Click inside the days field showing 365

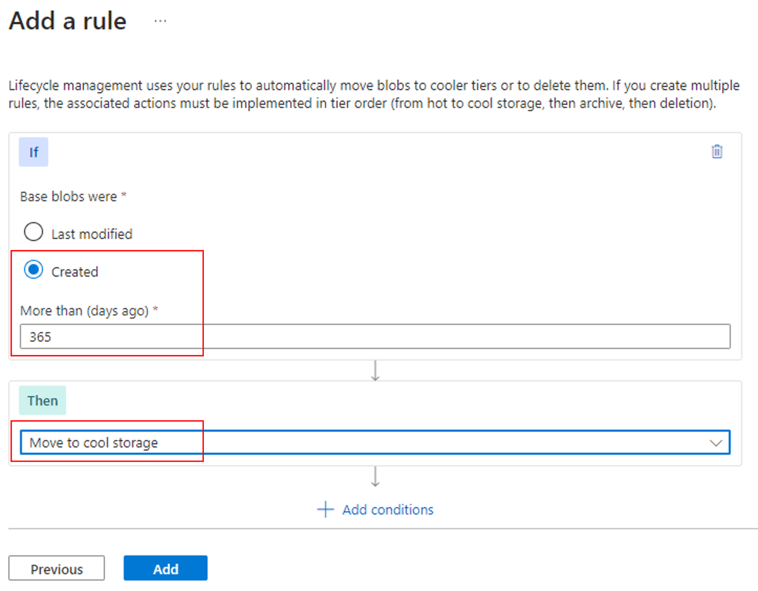coord(373,337)
